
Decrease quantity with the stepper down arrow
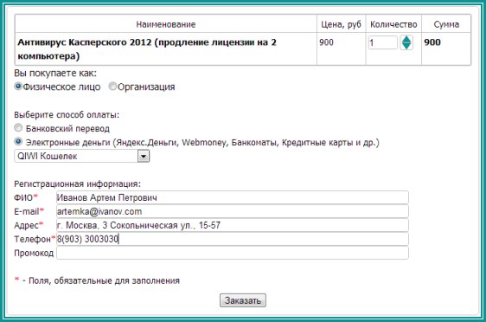(406, 46)
